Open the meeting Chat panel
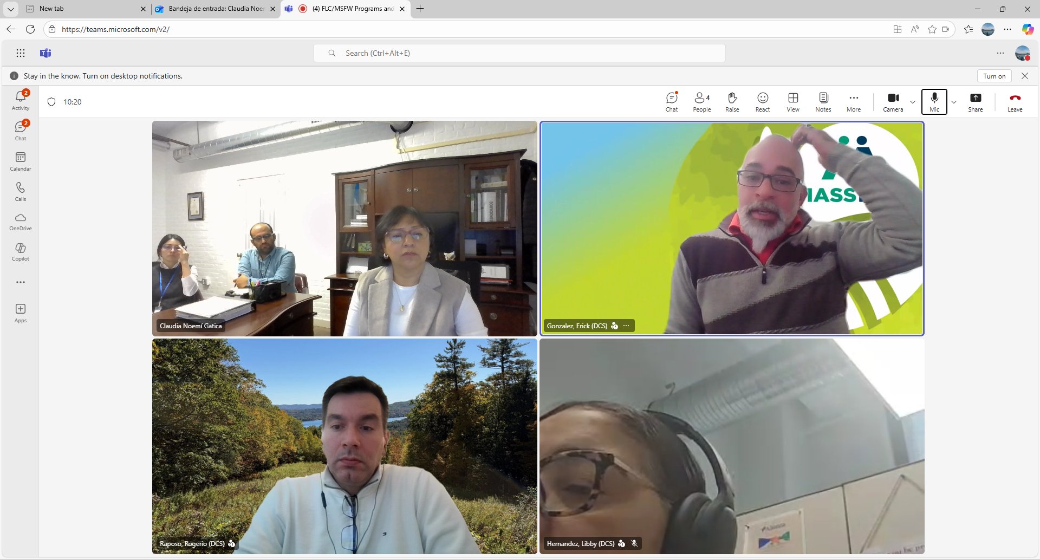This screenshot has width=1040, height=559. pos(672,101)
